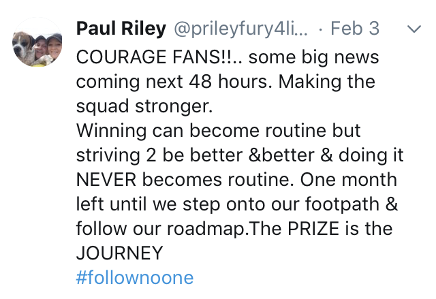The width and height of the screenshot is (436, 299).
Task: Open the @prileyfury4li... handle profile
Action: point(240,29)
